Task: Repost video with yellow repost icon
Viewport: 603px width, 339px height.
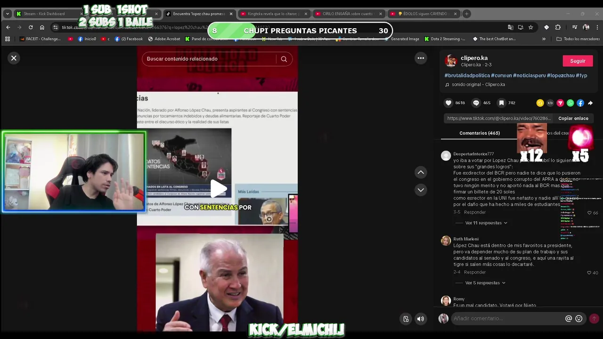Action: pos(540,103)
